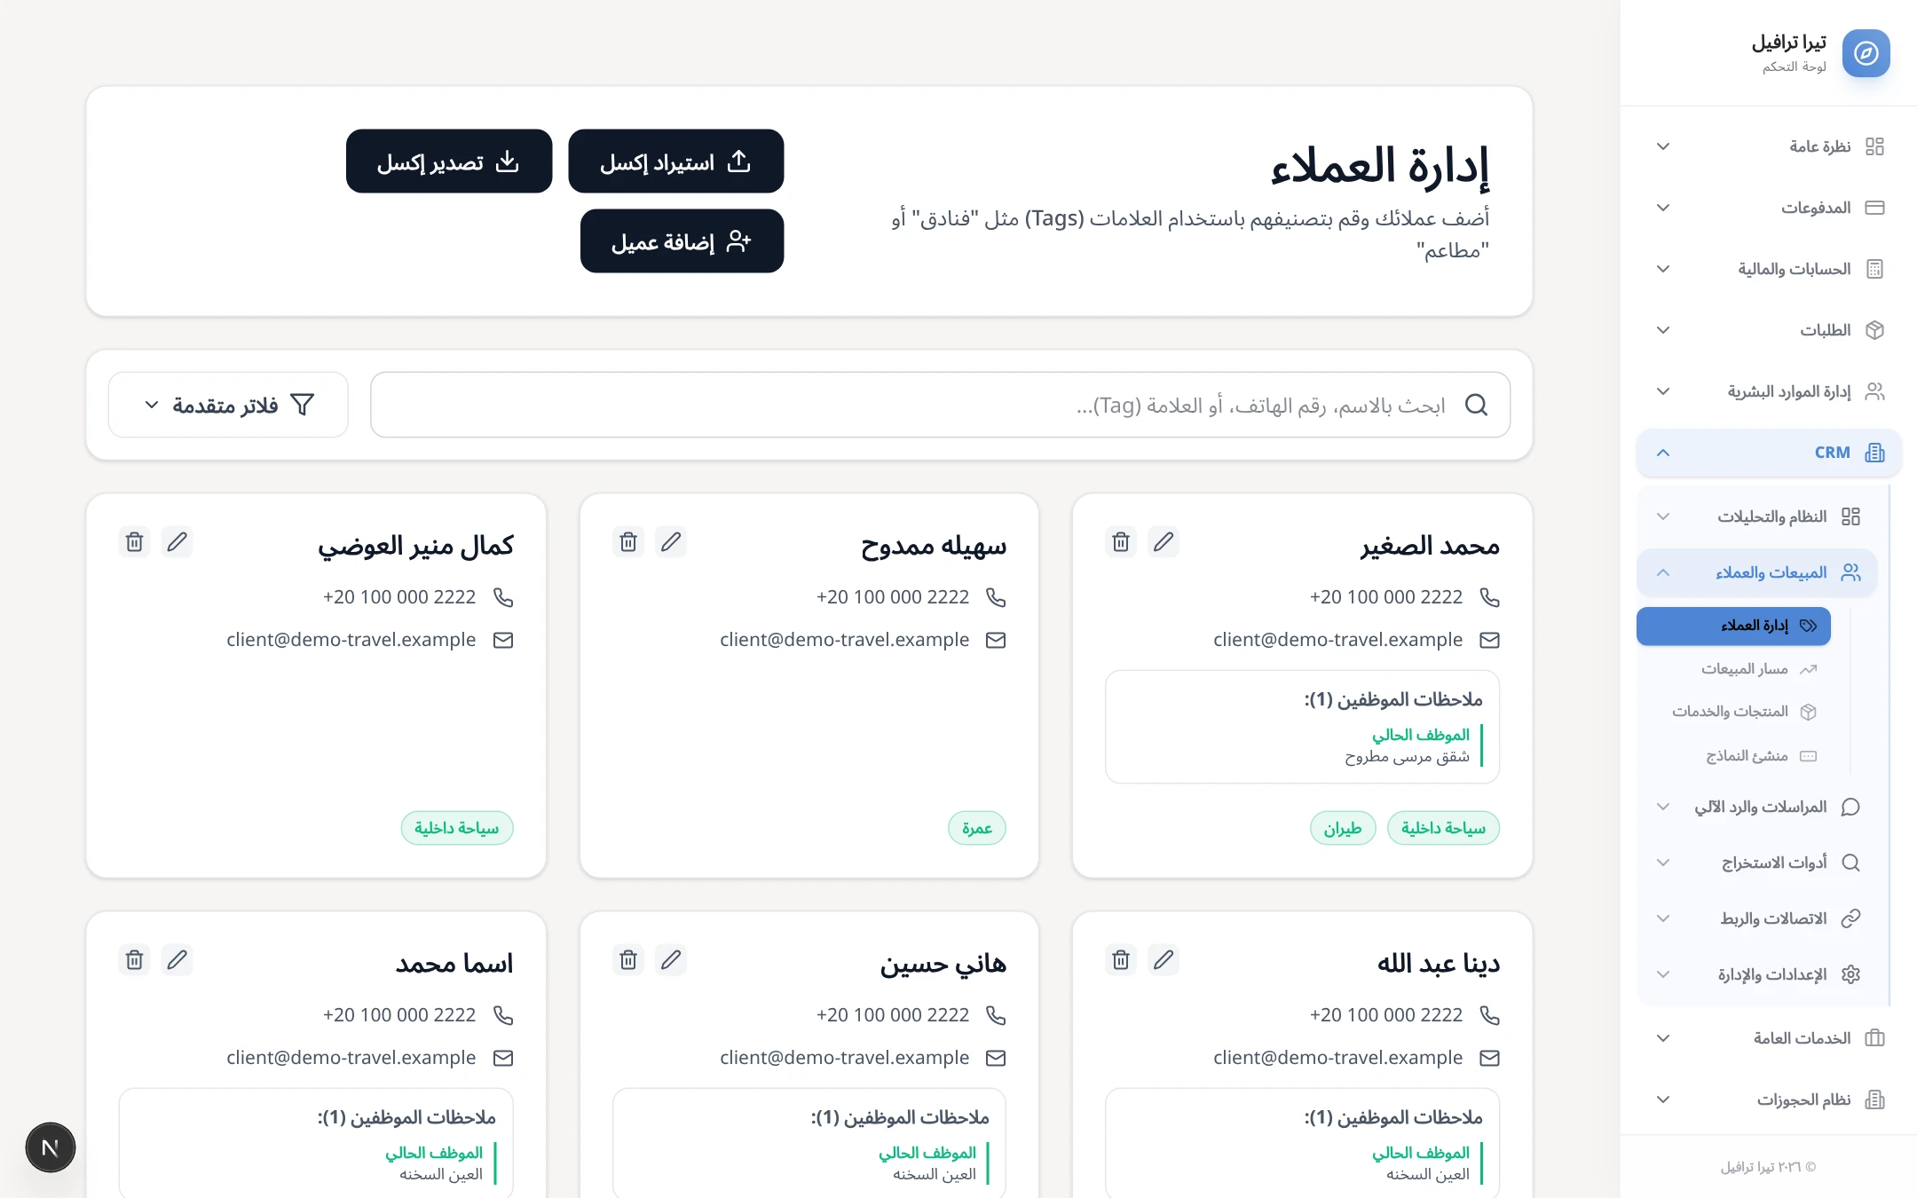Open المنتجات والخدمات menu item
The height and width of the screenshot is (1198, 1917).
1733,712
